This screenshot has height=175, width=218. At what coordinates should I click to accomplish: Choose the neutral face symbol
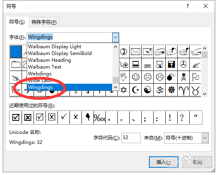147,77
